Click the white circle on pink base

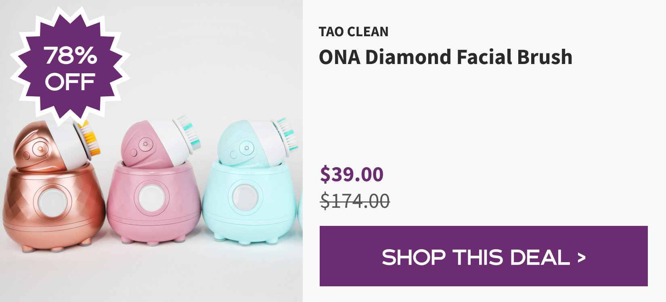tap(151, 197)
